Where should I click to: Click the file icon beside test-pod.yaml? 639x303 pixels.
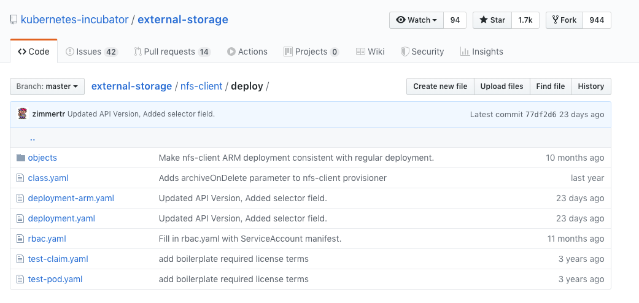[21, 279]
